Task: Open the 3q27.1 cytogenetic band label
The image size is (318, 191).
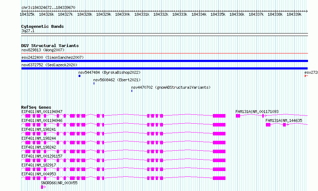Action: click(28, 31)
